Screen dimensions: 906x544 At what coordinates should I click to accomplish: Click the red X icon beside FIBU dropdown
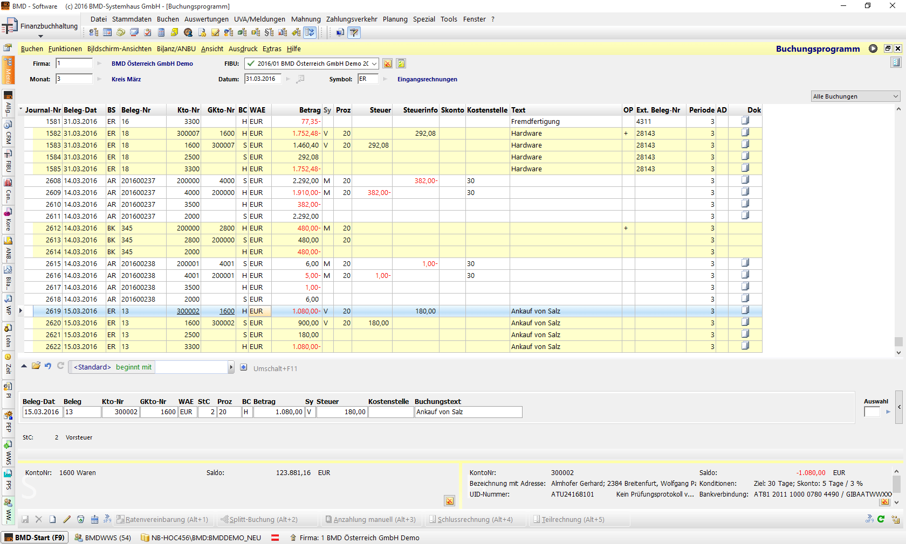[387, 64]
